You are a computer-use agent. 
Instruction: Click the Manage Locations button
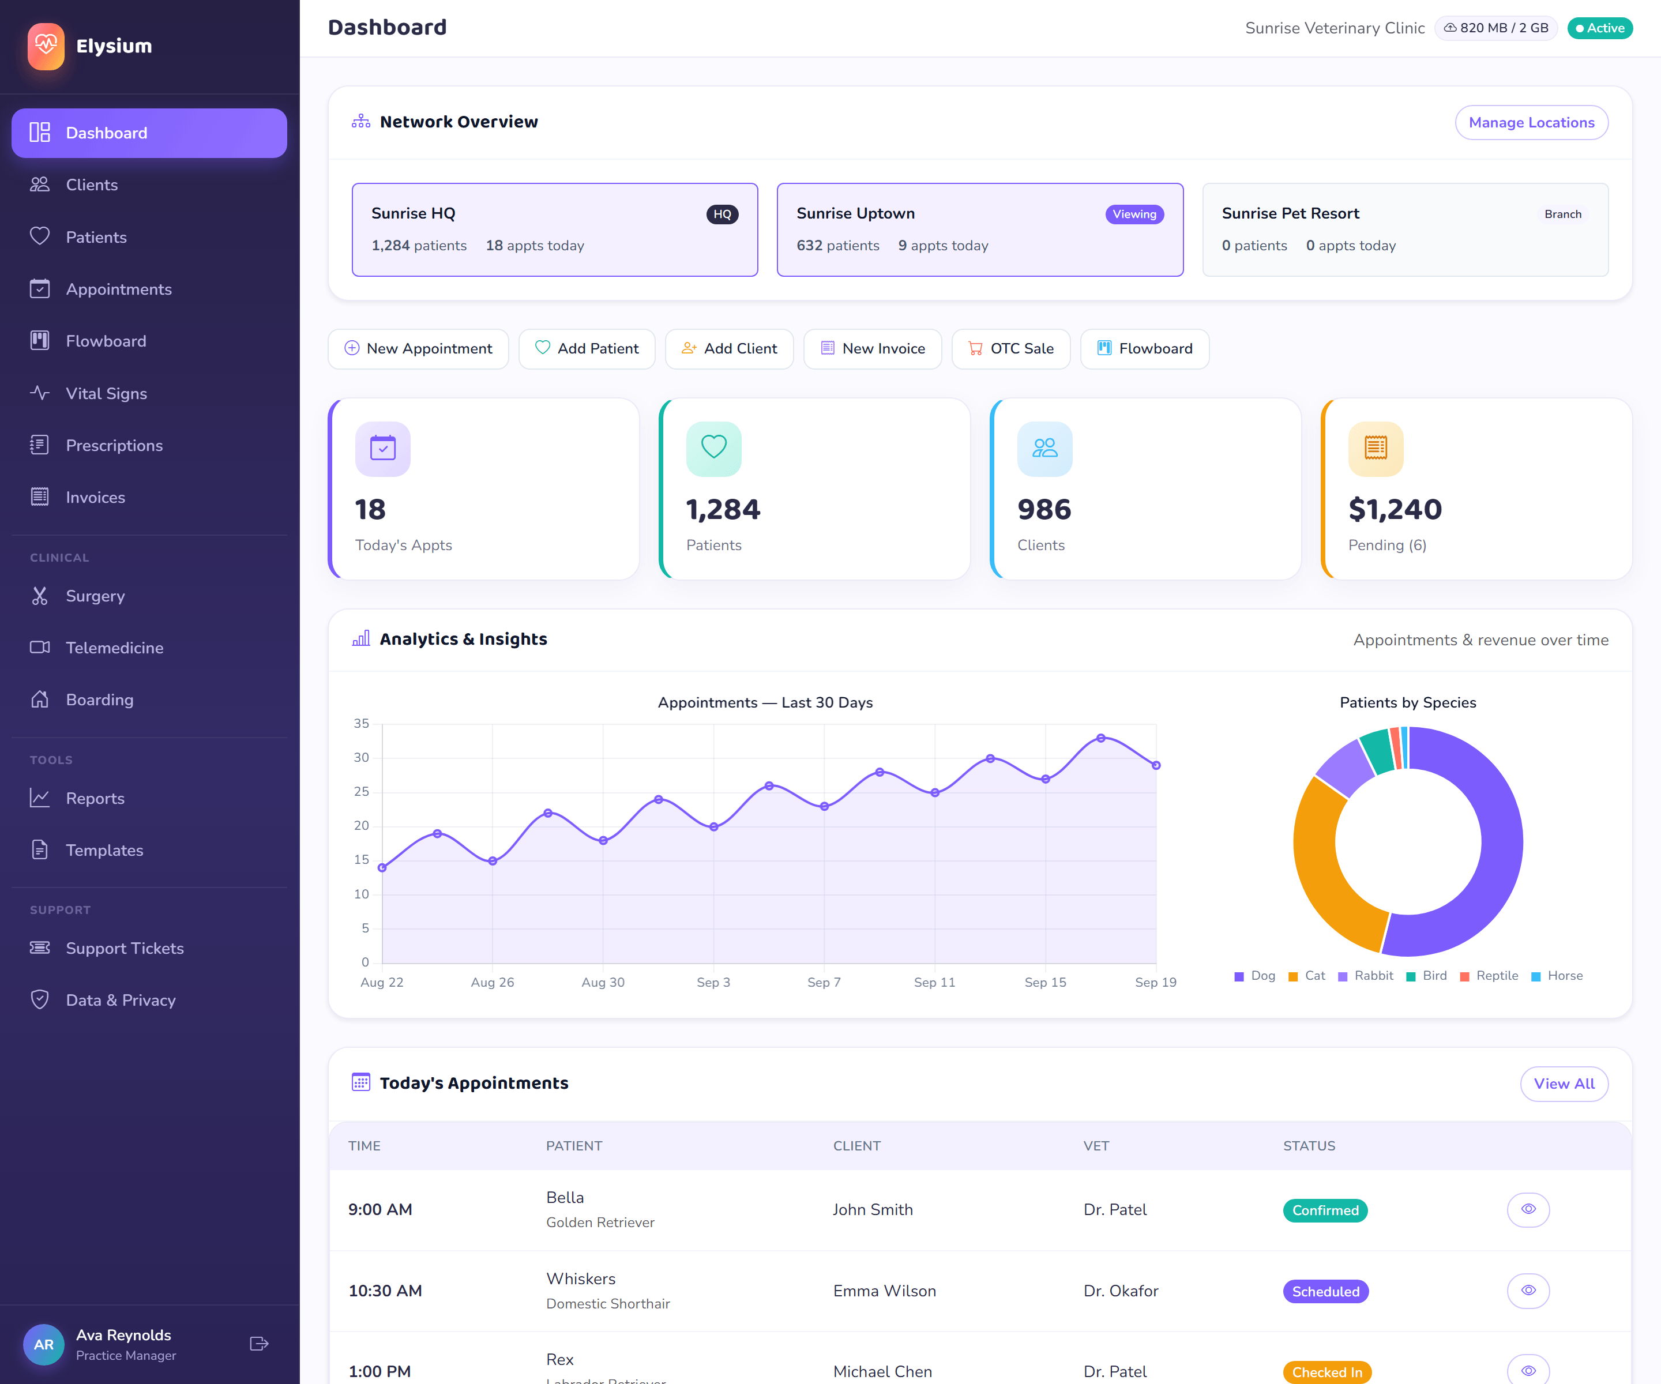1531,123
